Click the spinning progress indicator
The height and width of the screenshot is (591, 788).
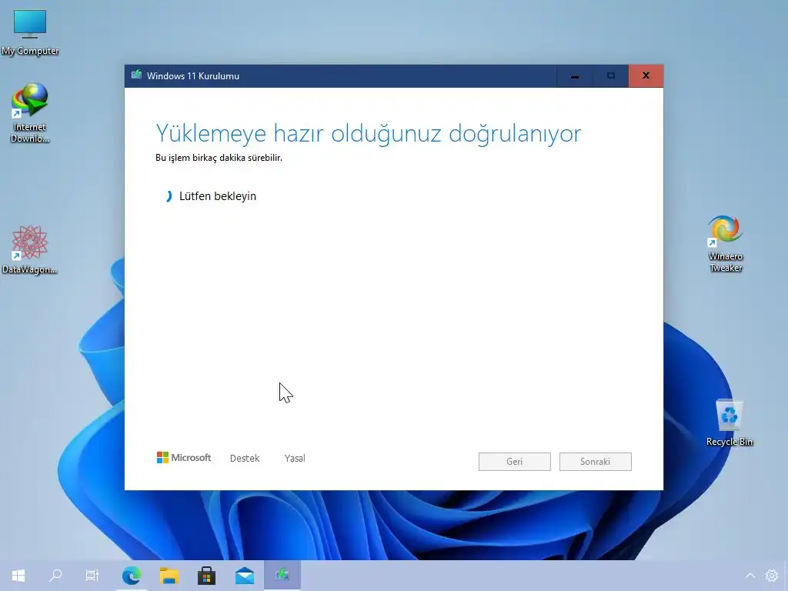click(x=169, y=196)
